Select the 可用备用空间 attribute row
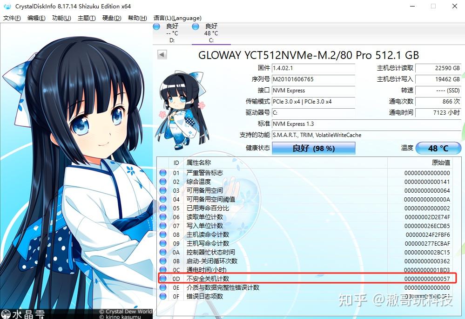Viewport: 465px width, 319px height. [305, 190]
